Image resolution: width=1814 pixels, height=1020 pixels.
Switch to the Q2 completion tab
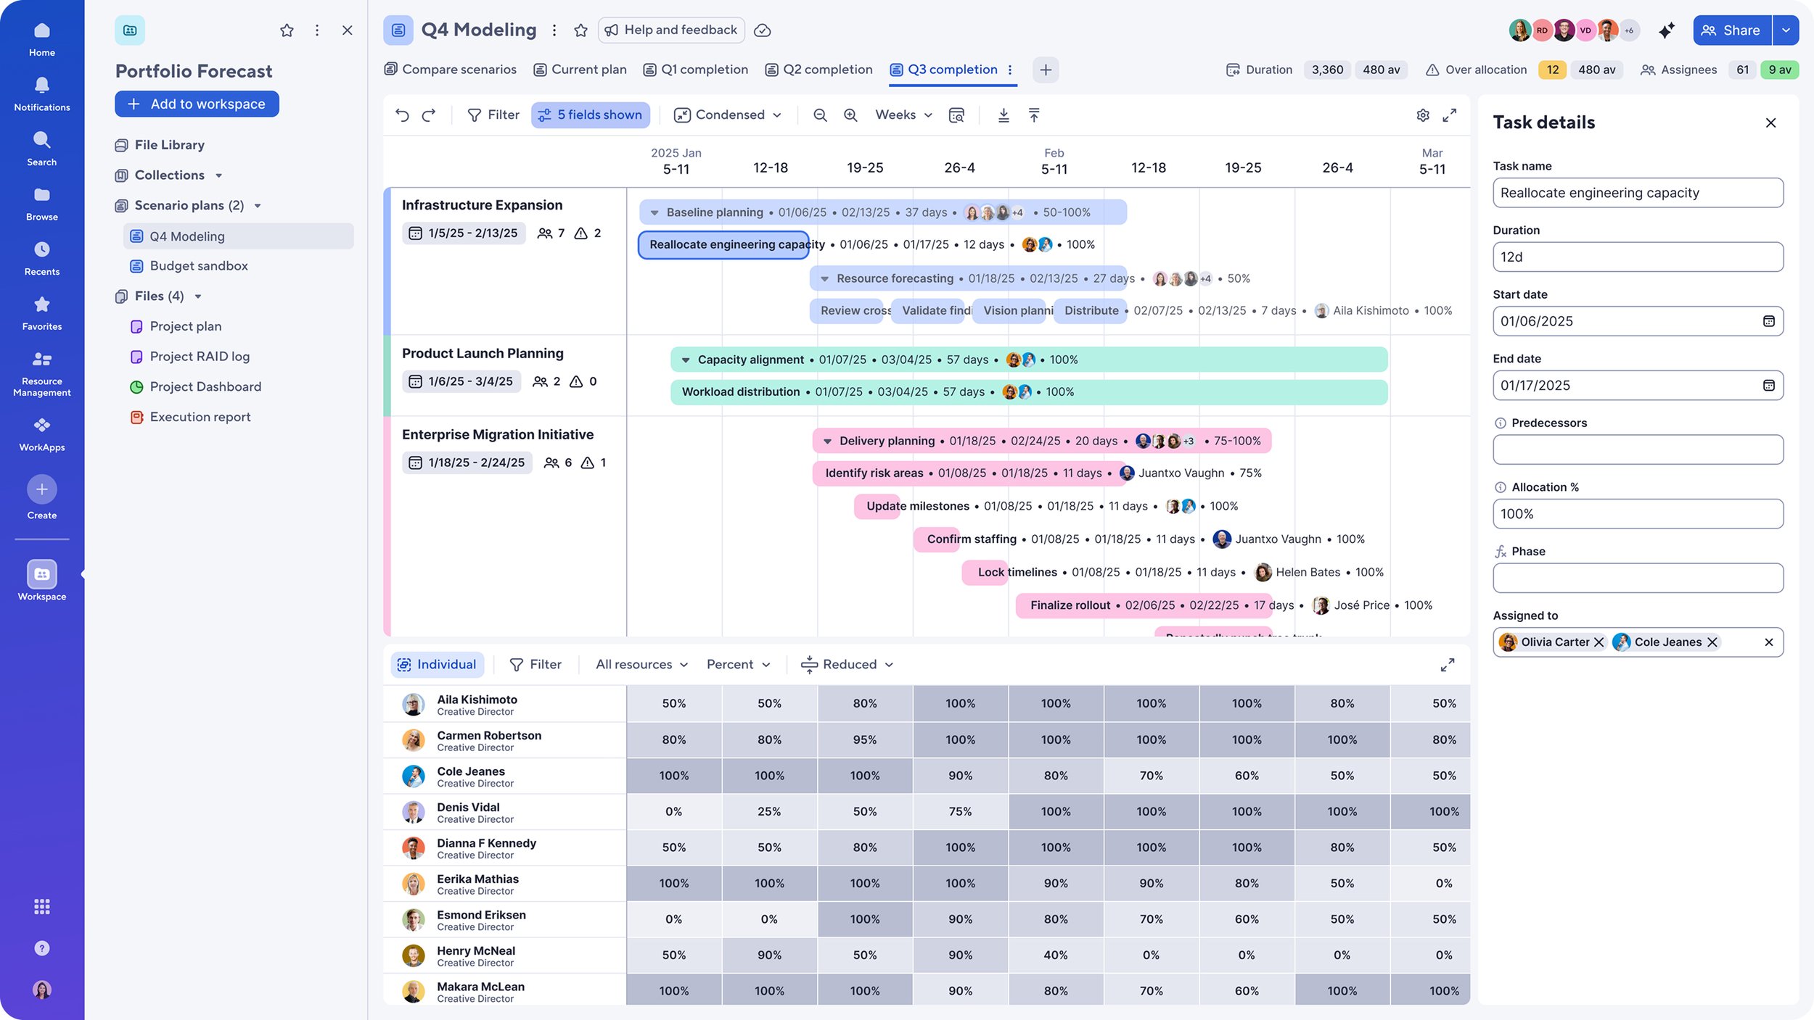[818, 70]
